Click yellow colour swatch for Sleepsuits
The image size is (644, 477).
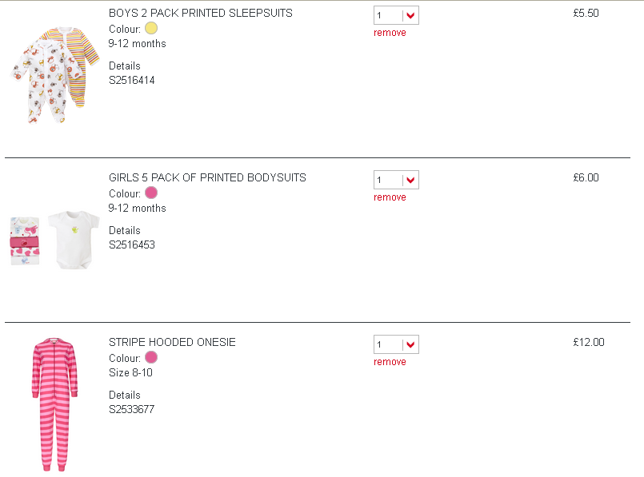151,29
